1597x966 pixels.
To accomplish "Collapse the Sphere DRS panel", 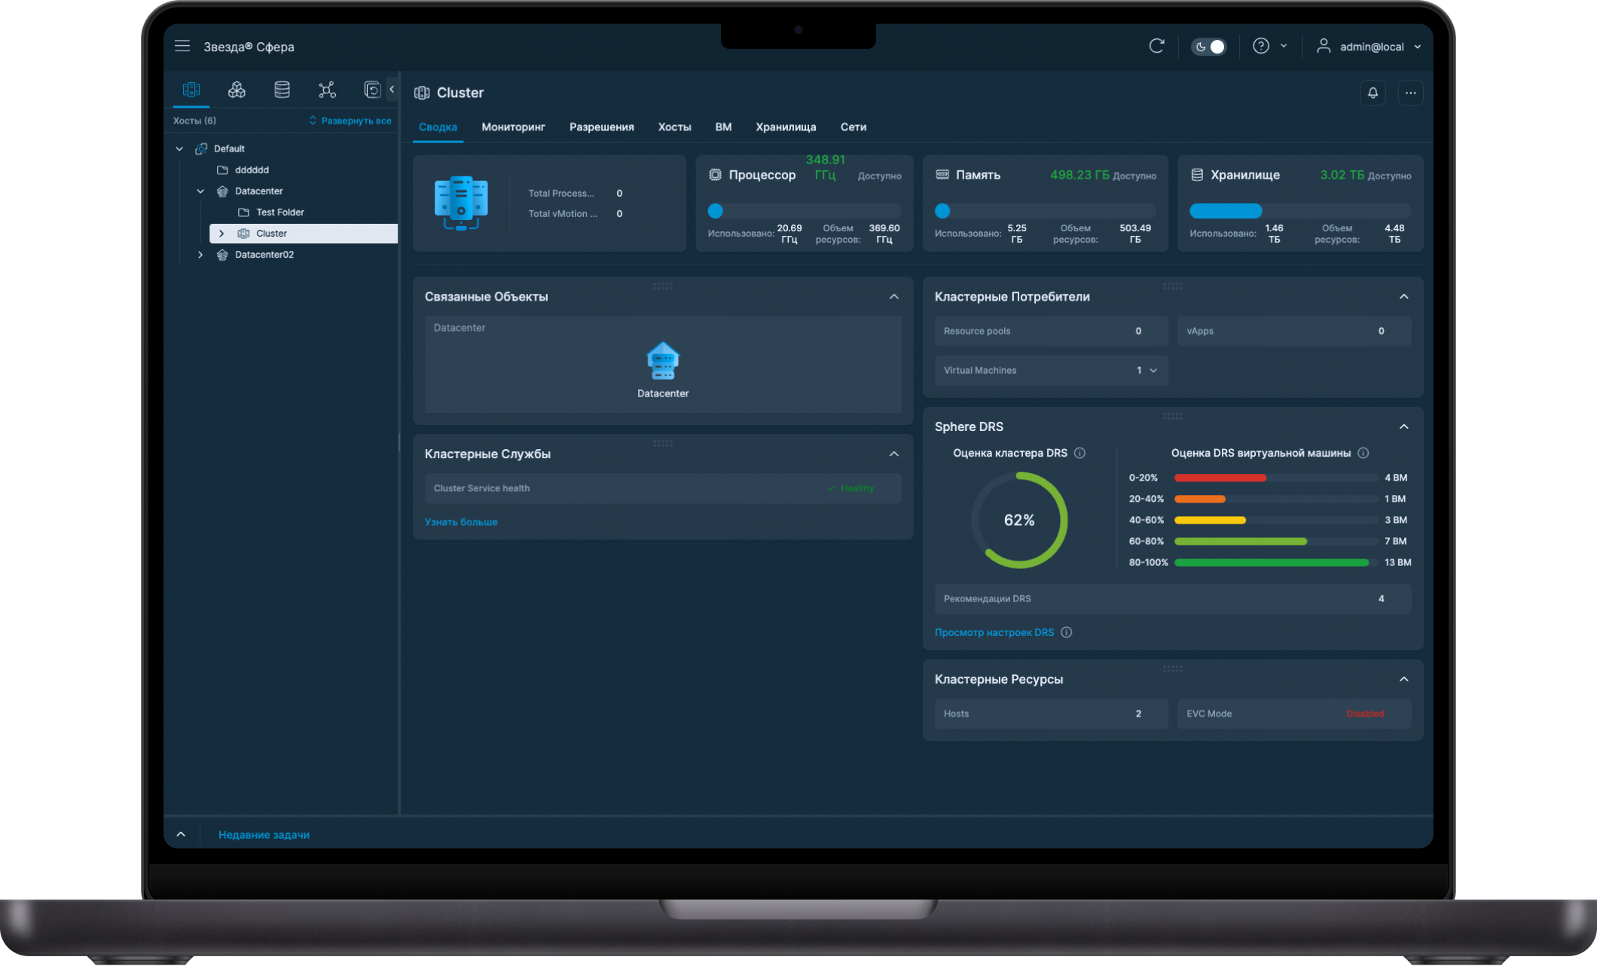I will click(x=1403, y=426).
